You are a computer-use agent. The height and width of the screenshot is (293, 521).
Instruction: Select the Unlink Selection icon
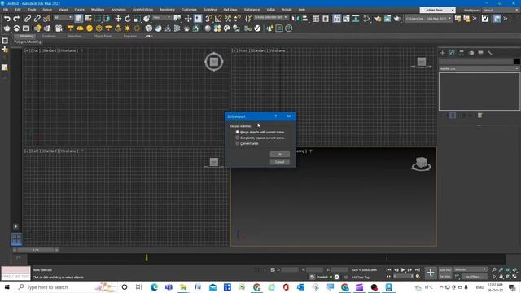coord(37,19)
